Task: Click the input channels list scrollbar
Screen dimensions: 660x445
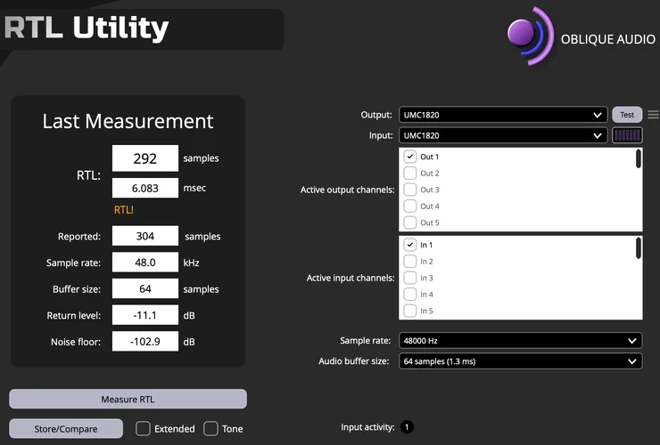Action: [639, 248]
